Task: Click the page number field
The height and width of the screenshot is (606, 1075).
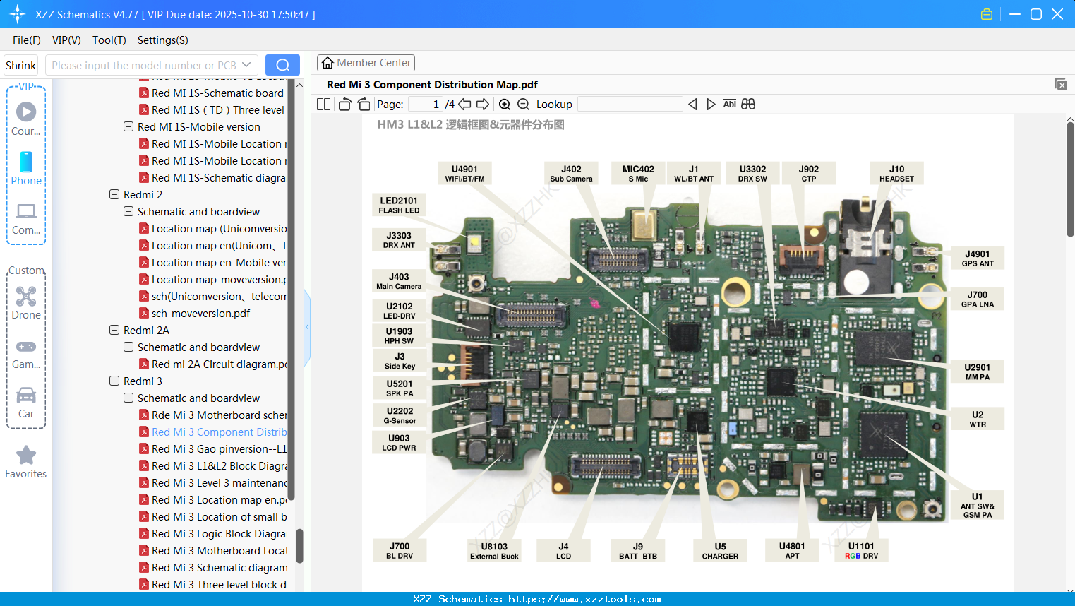Action: point(426,105)
